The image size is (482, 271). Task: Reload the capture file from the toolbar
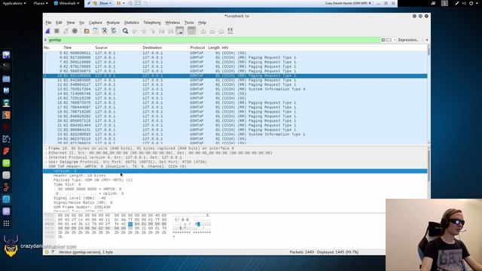click(114, 31)
